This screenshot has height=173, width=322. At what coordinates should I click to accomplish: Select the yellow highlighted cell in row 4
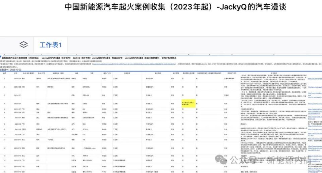pos(188,103)
